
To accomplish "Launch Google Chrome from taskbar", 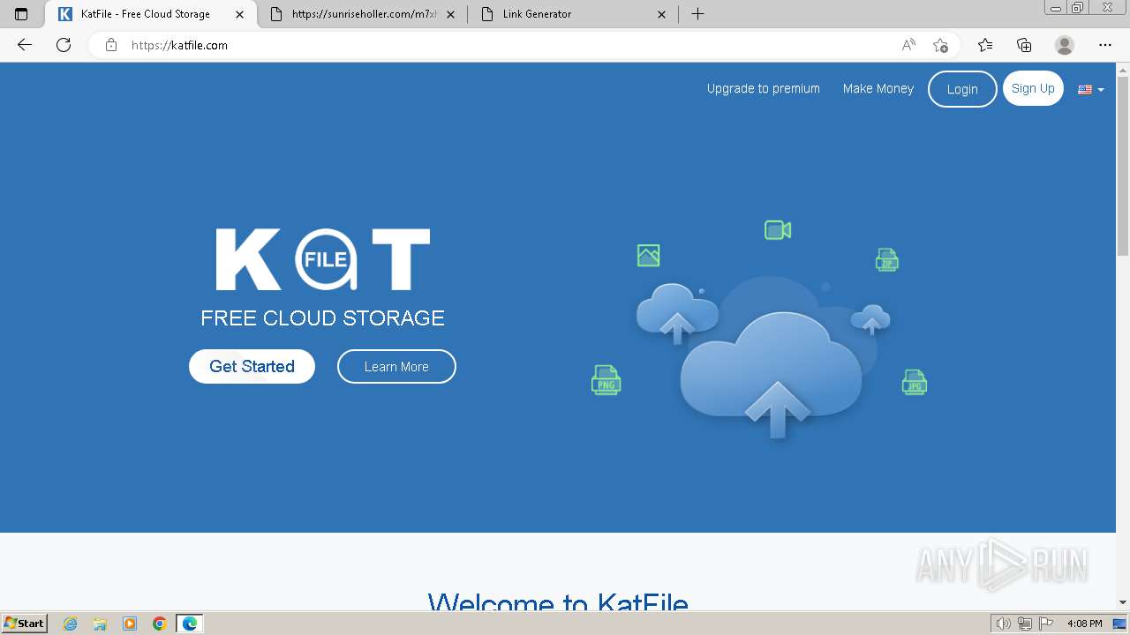I will click(x=160, y=624).
